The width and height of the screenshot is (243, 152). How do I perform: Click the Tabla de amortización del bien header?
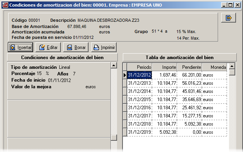[x=179, y=58]
